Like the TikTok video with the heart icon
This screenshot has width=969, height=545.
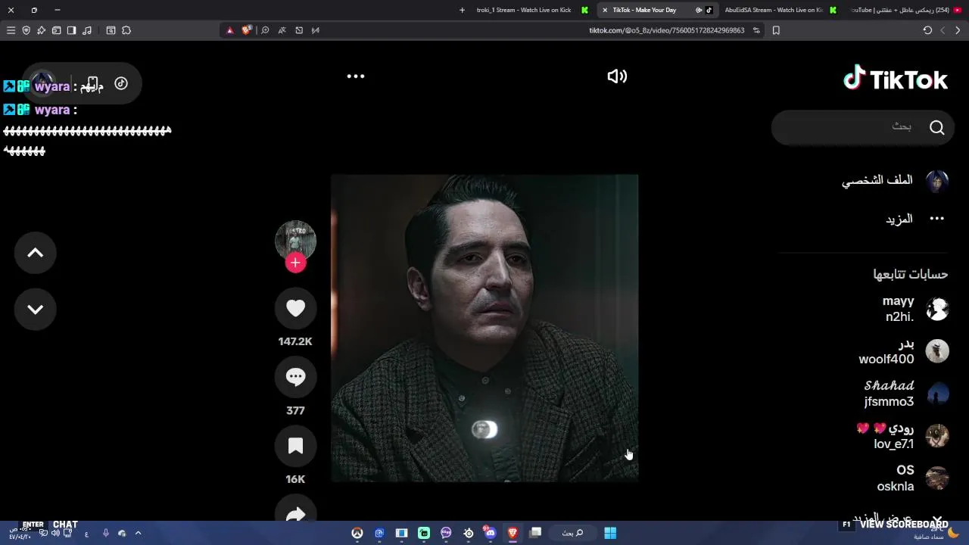(x=295, y=308)
